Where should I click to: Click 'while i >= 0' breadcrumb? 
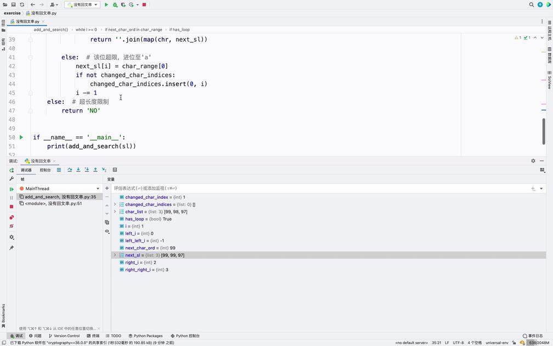click(x=86, y=30)
